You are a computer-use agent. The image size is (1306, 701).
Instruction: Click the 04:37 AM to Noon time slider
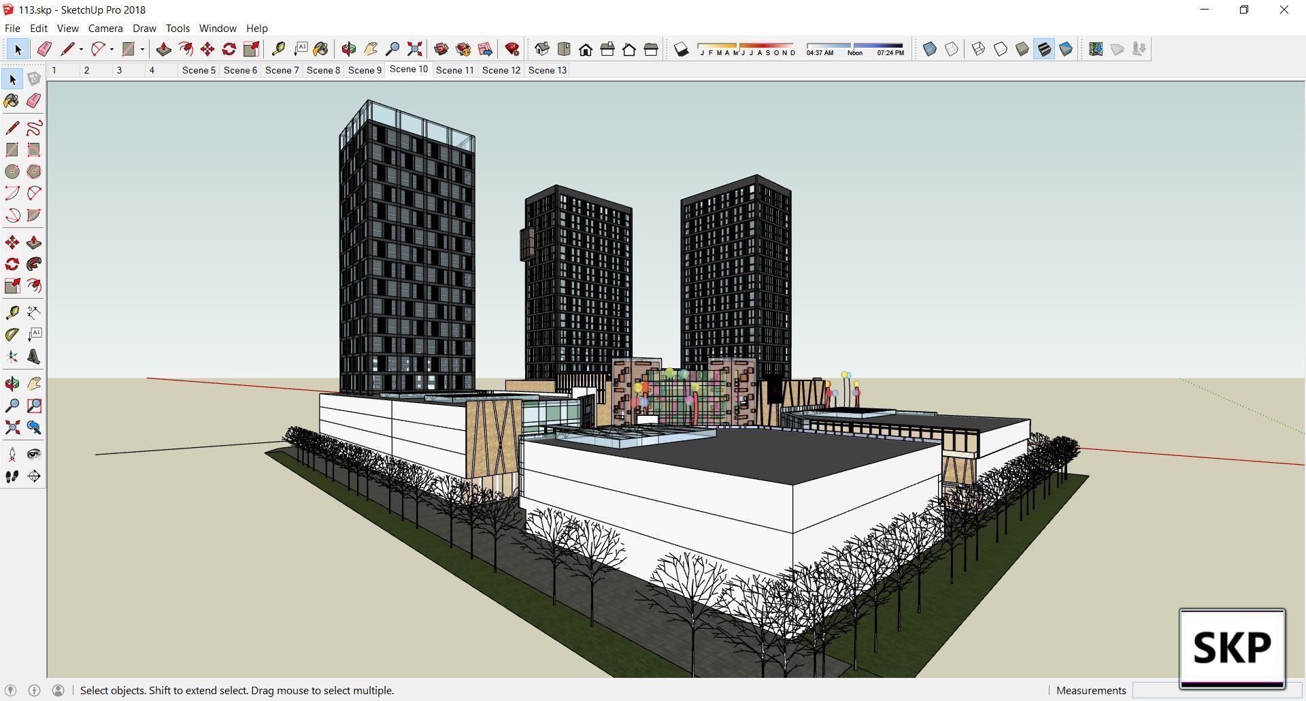tap(830, 46)
